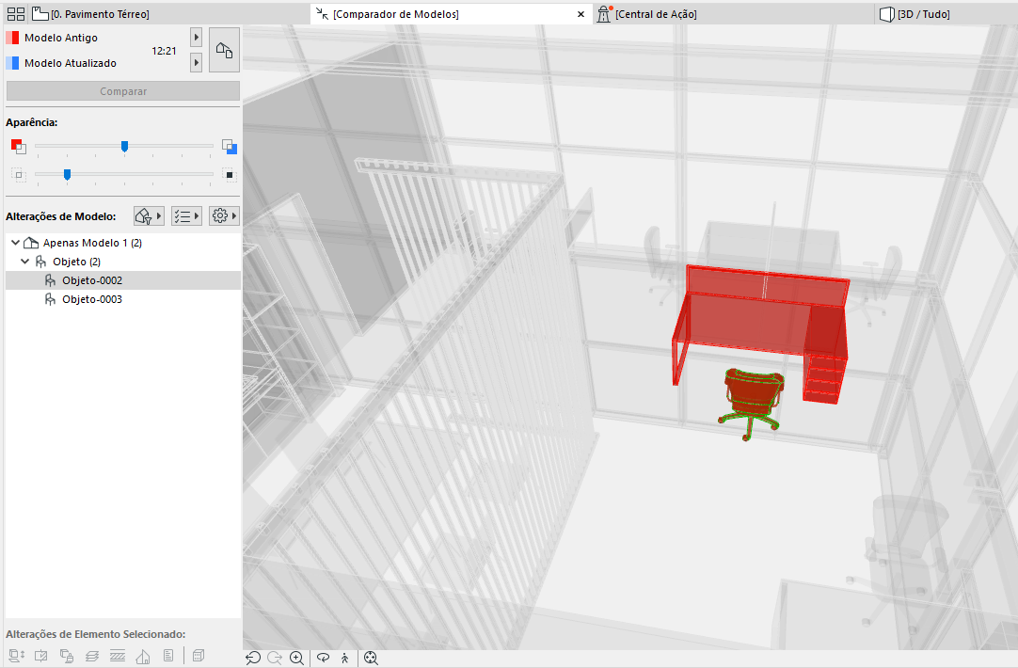
Task: Click the orbit tool icon
Action: (x=324, y=658)
